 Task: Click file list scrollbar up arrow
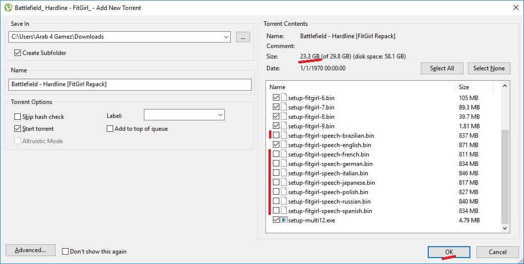505,86
